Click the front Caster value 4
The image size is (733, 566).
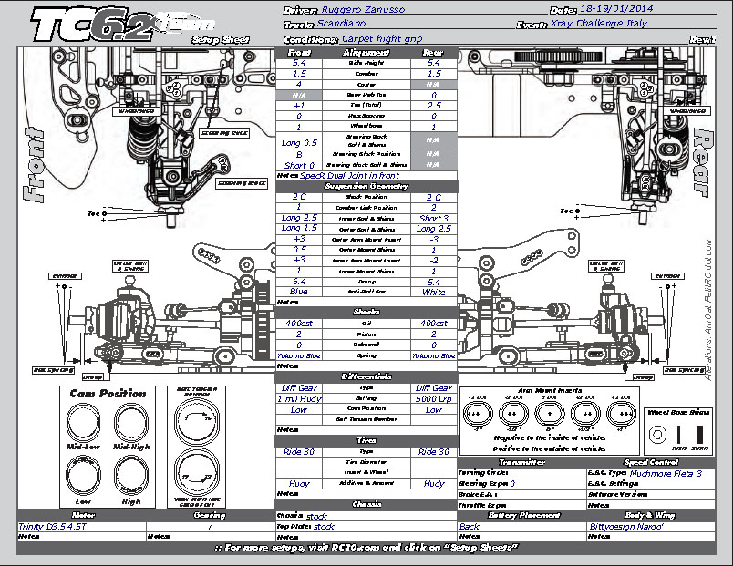(x=299, y=85)
